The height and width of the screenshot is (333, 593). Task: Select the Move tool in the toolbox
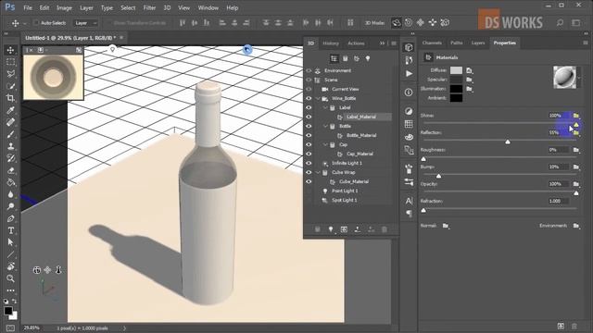[x=10, y=50]
